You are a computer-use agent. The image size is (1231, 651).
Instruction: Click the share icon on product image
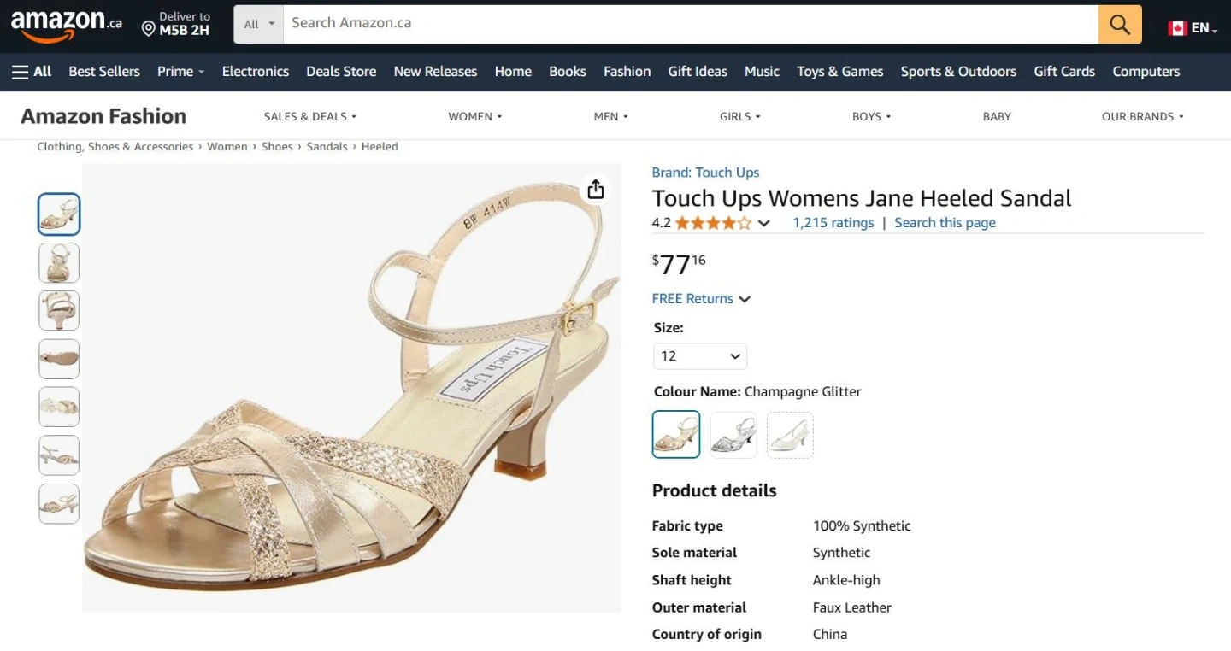596,190
